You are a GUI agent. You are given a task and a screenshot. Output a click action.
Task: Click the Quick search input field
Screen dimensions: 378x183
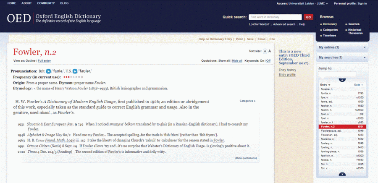point(275,17)
